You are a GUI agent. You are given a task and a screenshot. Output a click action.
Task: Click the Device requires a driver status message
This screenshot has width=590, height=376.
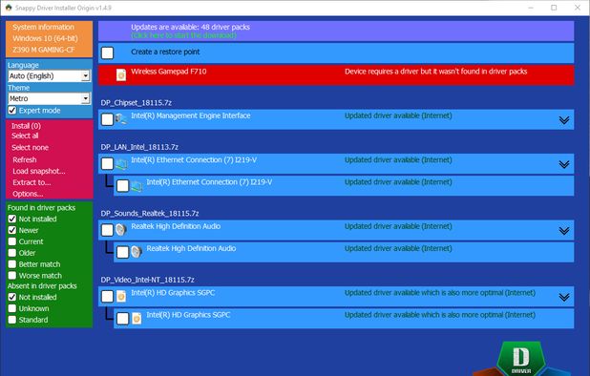pos(435,72)
